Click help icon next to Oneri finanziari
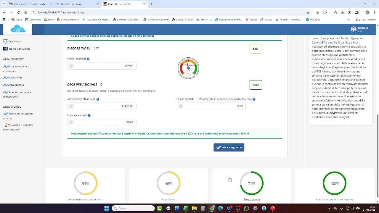Screen dimensions: 379x213 [x=88, y=59]
